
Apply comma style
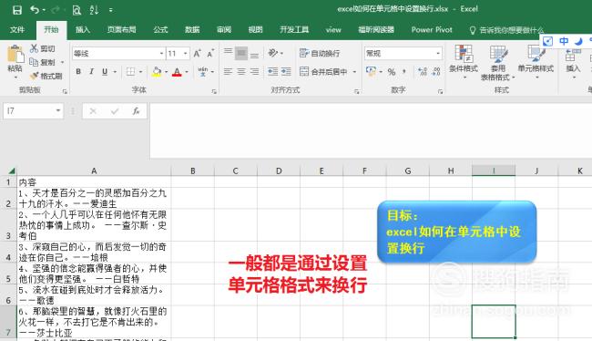pyautogui.click(x=404, y=71)
